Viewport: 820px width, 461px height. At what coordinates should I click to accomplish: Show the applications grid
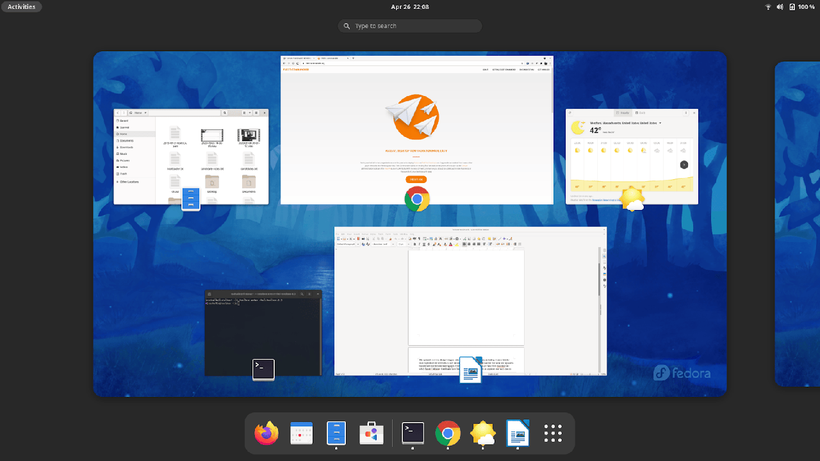[x=553, y=433]
